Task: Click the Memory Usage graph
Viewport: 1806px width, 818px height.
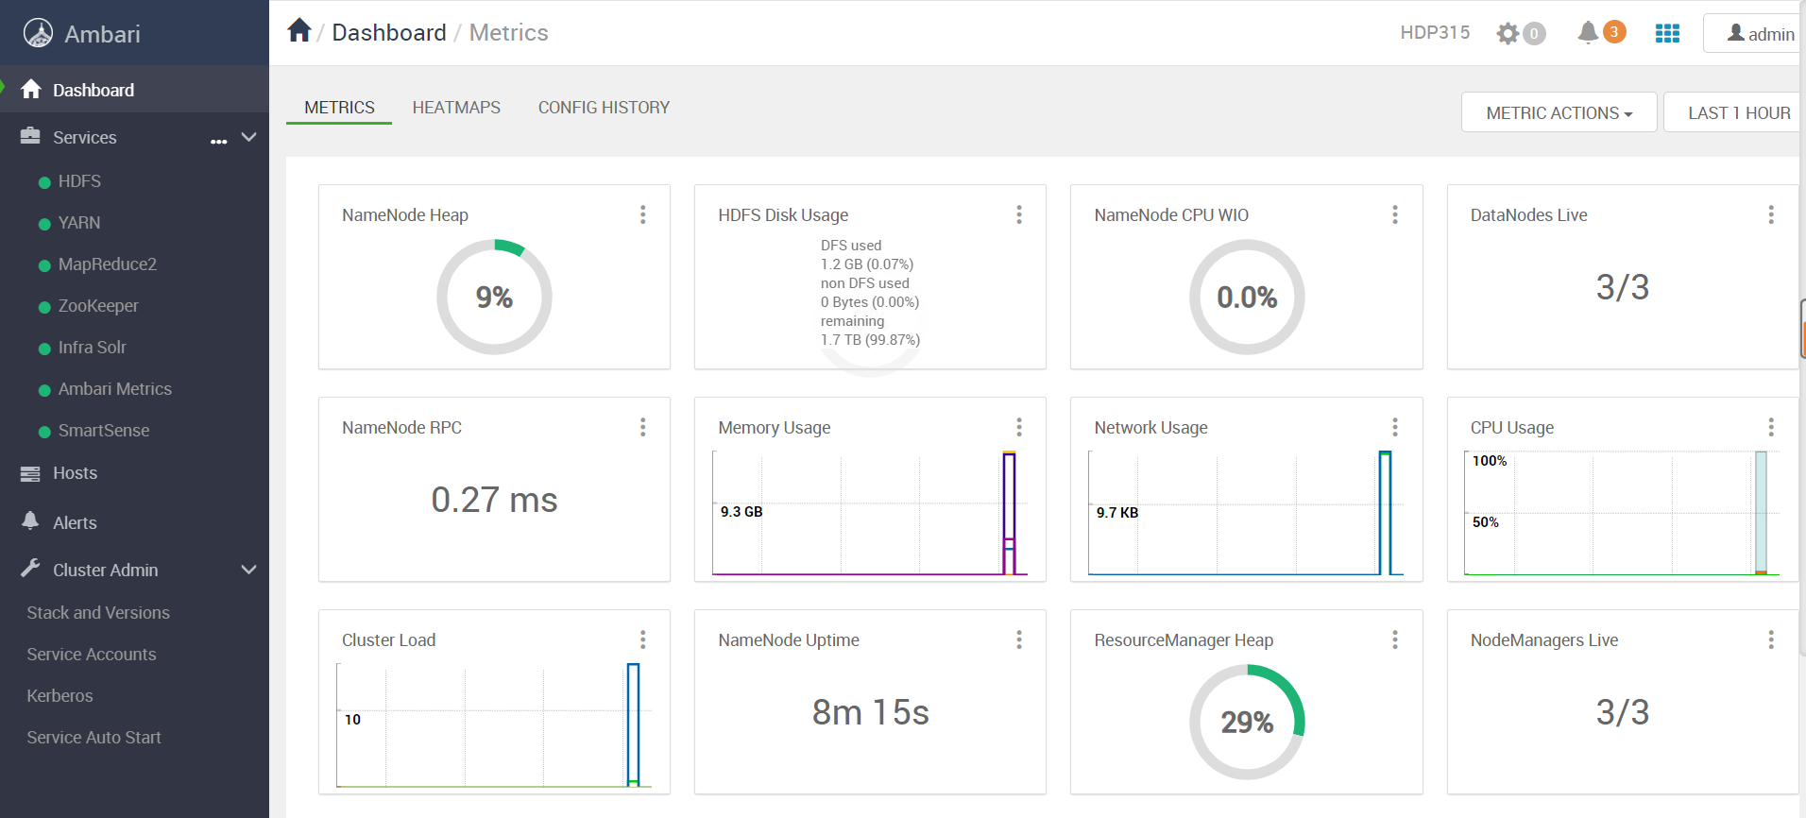Action: coord(870,513)
